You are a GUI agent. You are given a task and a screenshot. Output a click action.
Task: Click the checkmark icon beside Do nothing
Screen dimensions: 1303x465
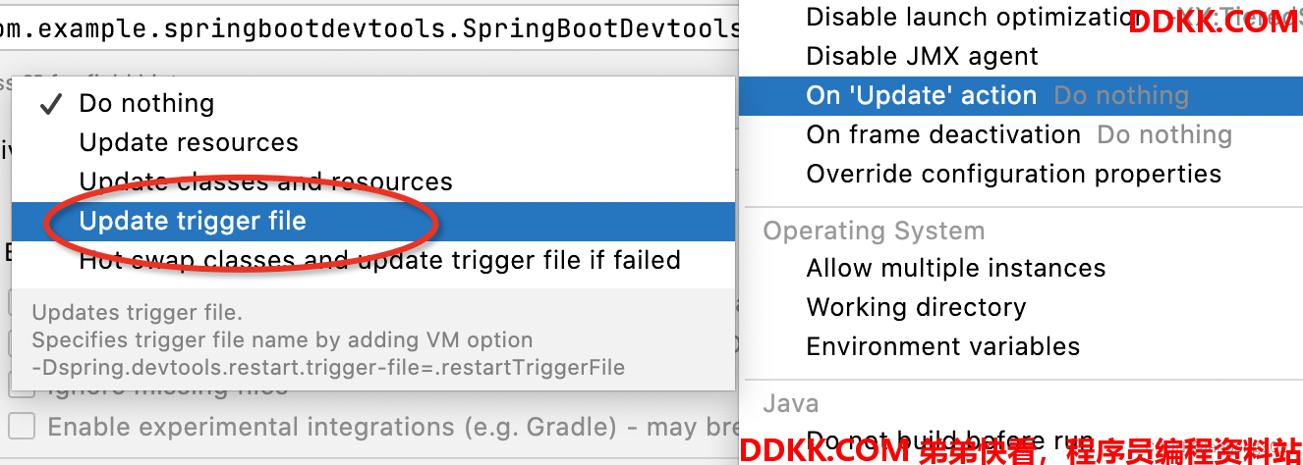pyautogui.click(x=50, y=104)
